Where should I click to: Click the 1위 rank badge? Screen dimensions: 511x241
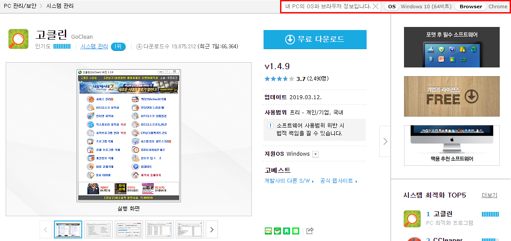118,47
